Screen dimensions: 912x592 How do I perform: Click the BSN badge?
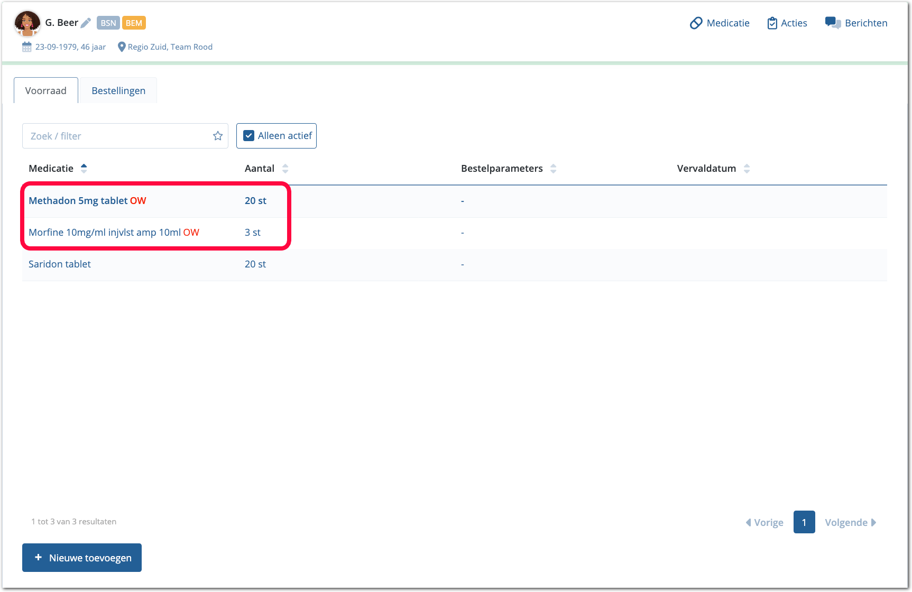click(108, 23)
